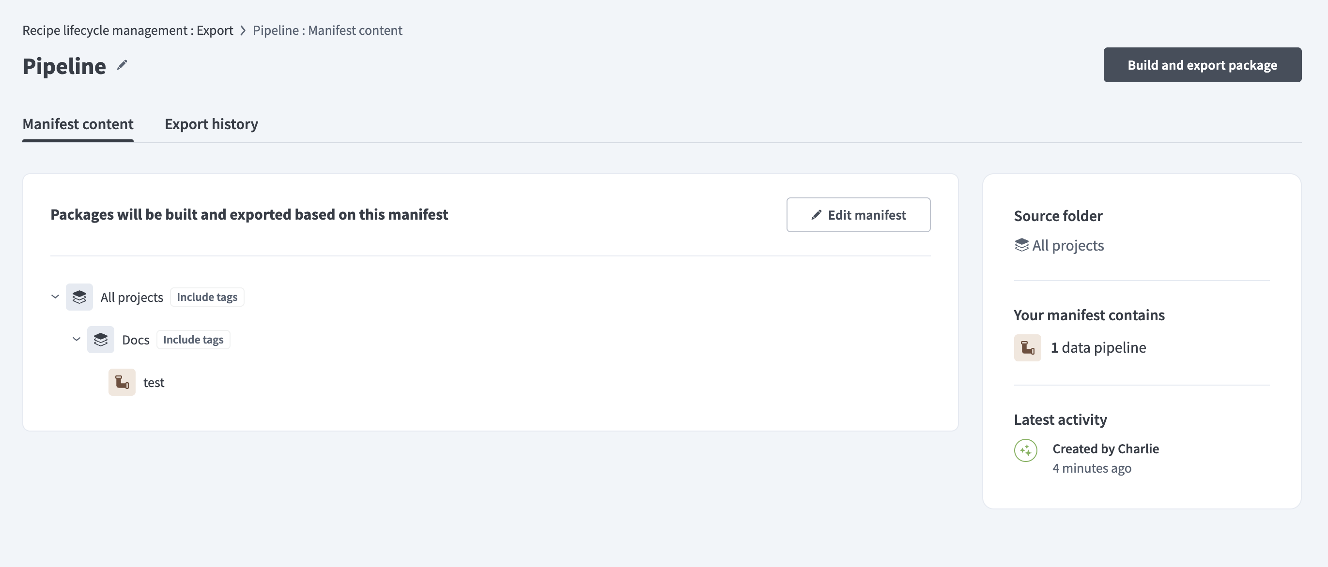1328x567 pixels.
Task: Click the layers icon under Source folder
Action: point(1022,245)
